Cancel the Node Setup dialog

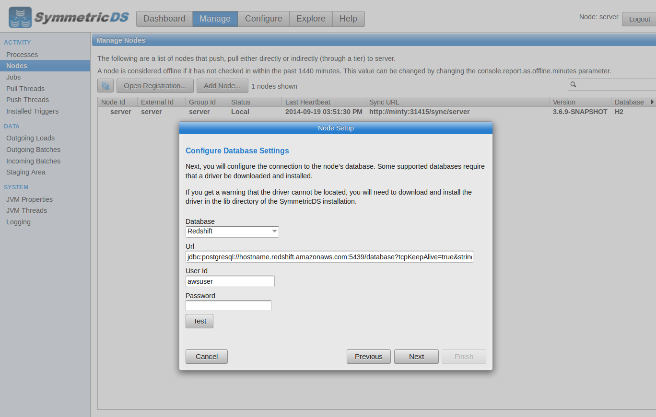point(207,357)
